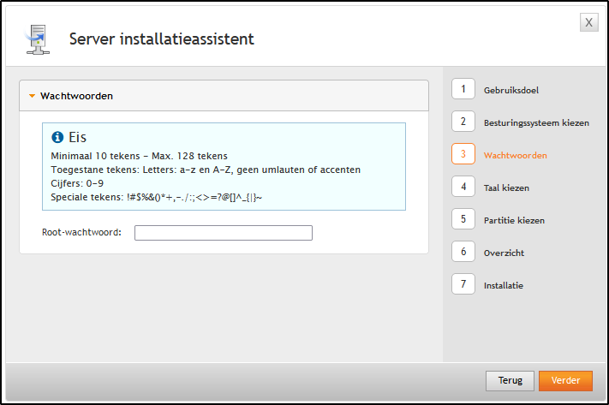Click the Eis heading text
This screenshot has width=609, height=405.
coord(77,137)
